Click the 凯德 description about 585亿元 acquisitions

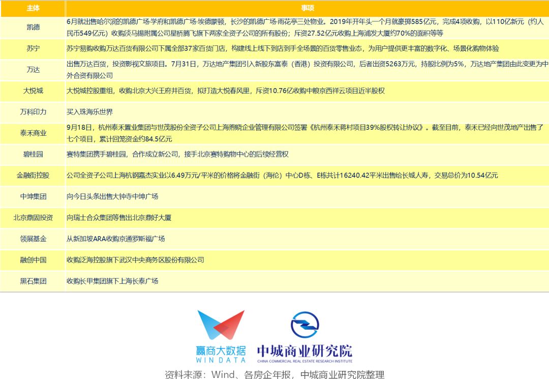click(308, 27)
